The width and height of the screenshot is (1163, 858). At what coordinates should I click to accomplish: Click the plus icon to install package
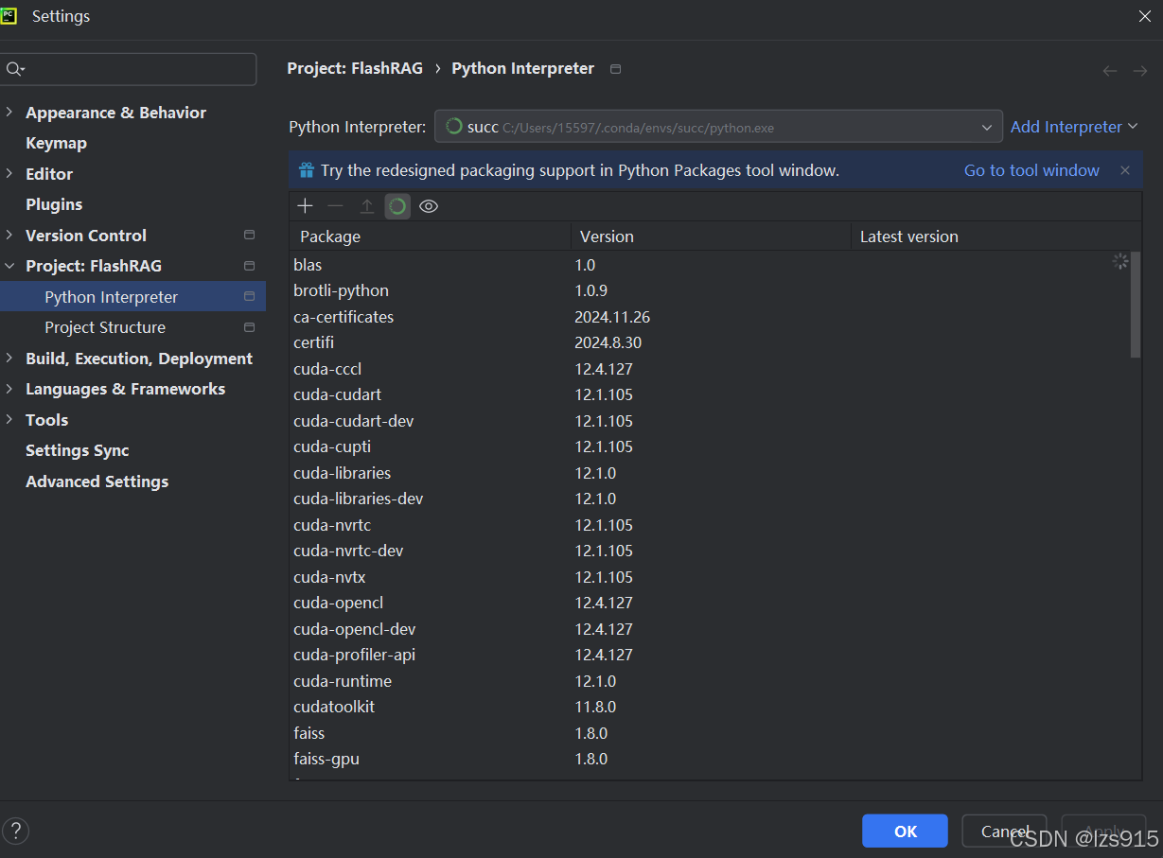point(305,206)
